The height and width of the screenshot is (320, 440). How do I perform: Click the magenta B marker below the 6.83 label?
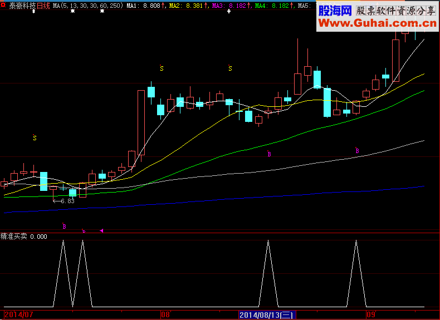coord(64,226)
